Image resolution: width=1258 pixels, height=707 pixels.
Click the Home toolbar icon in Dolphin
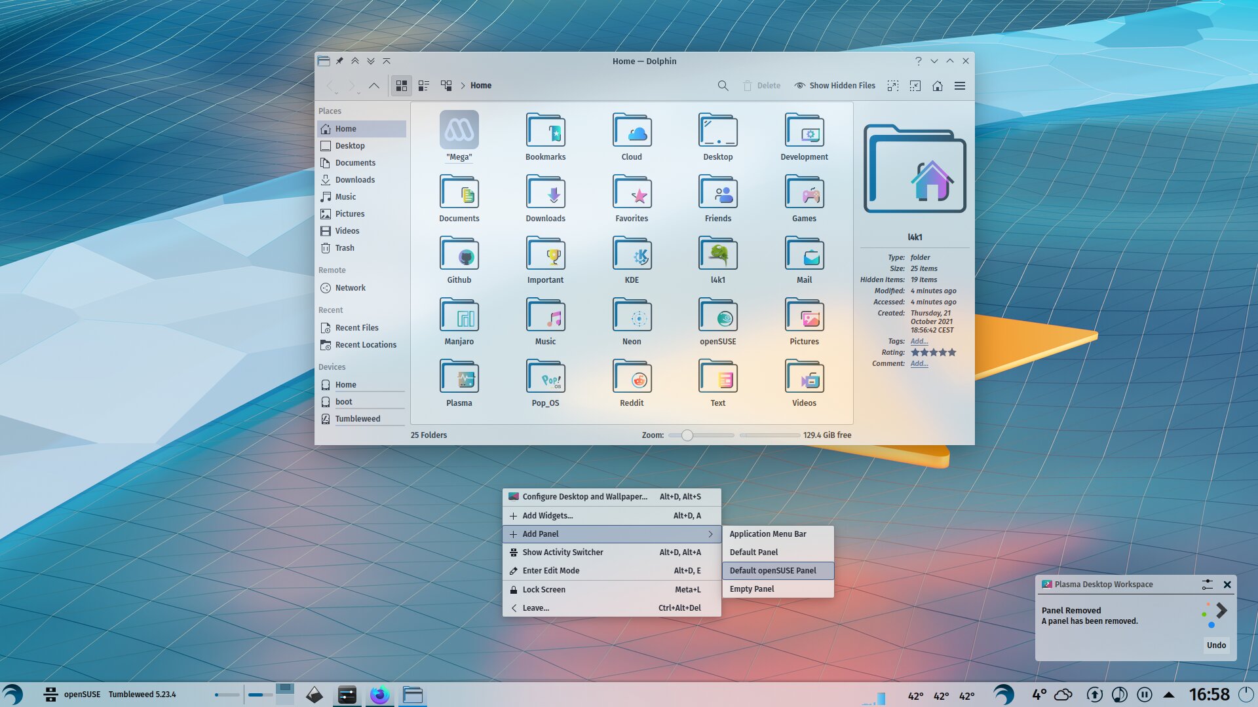[938, 86]
